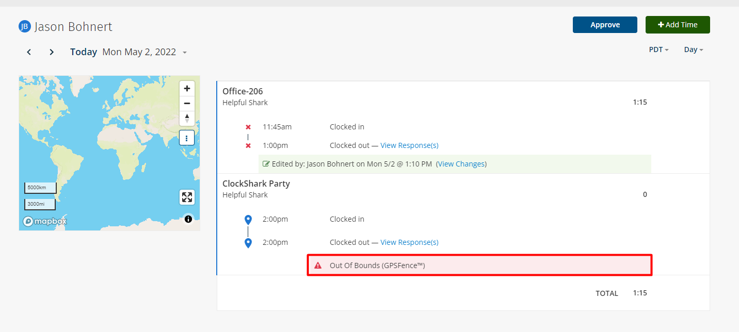Image resolution: width=739 pixels, height=332 pixels.
Task: Open the map three-dot options menu
Action: pos(187,138)
